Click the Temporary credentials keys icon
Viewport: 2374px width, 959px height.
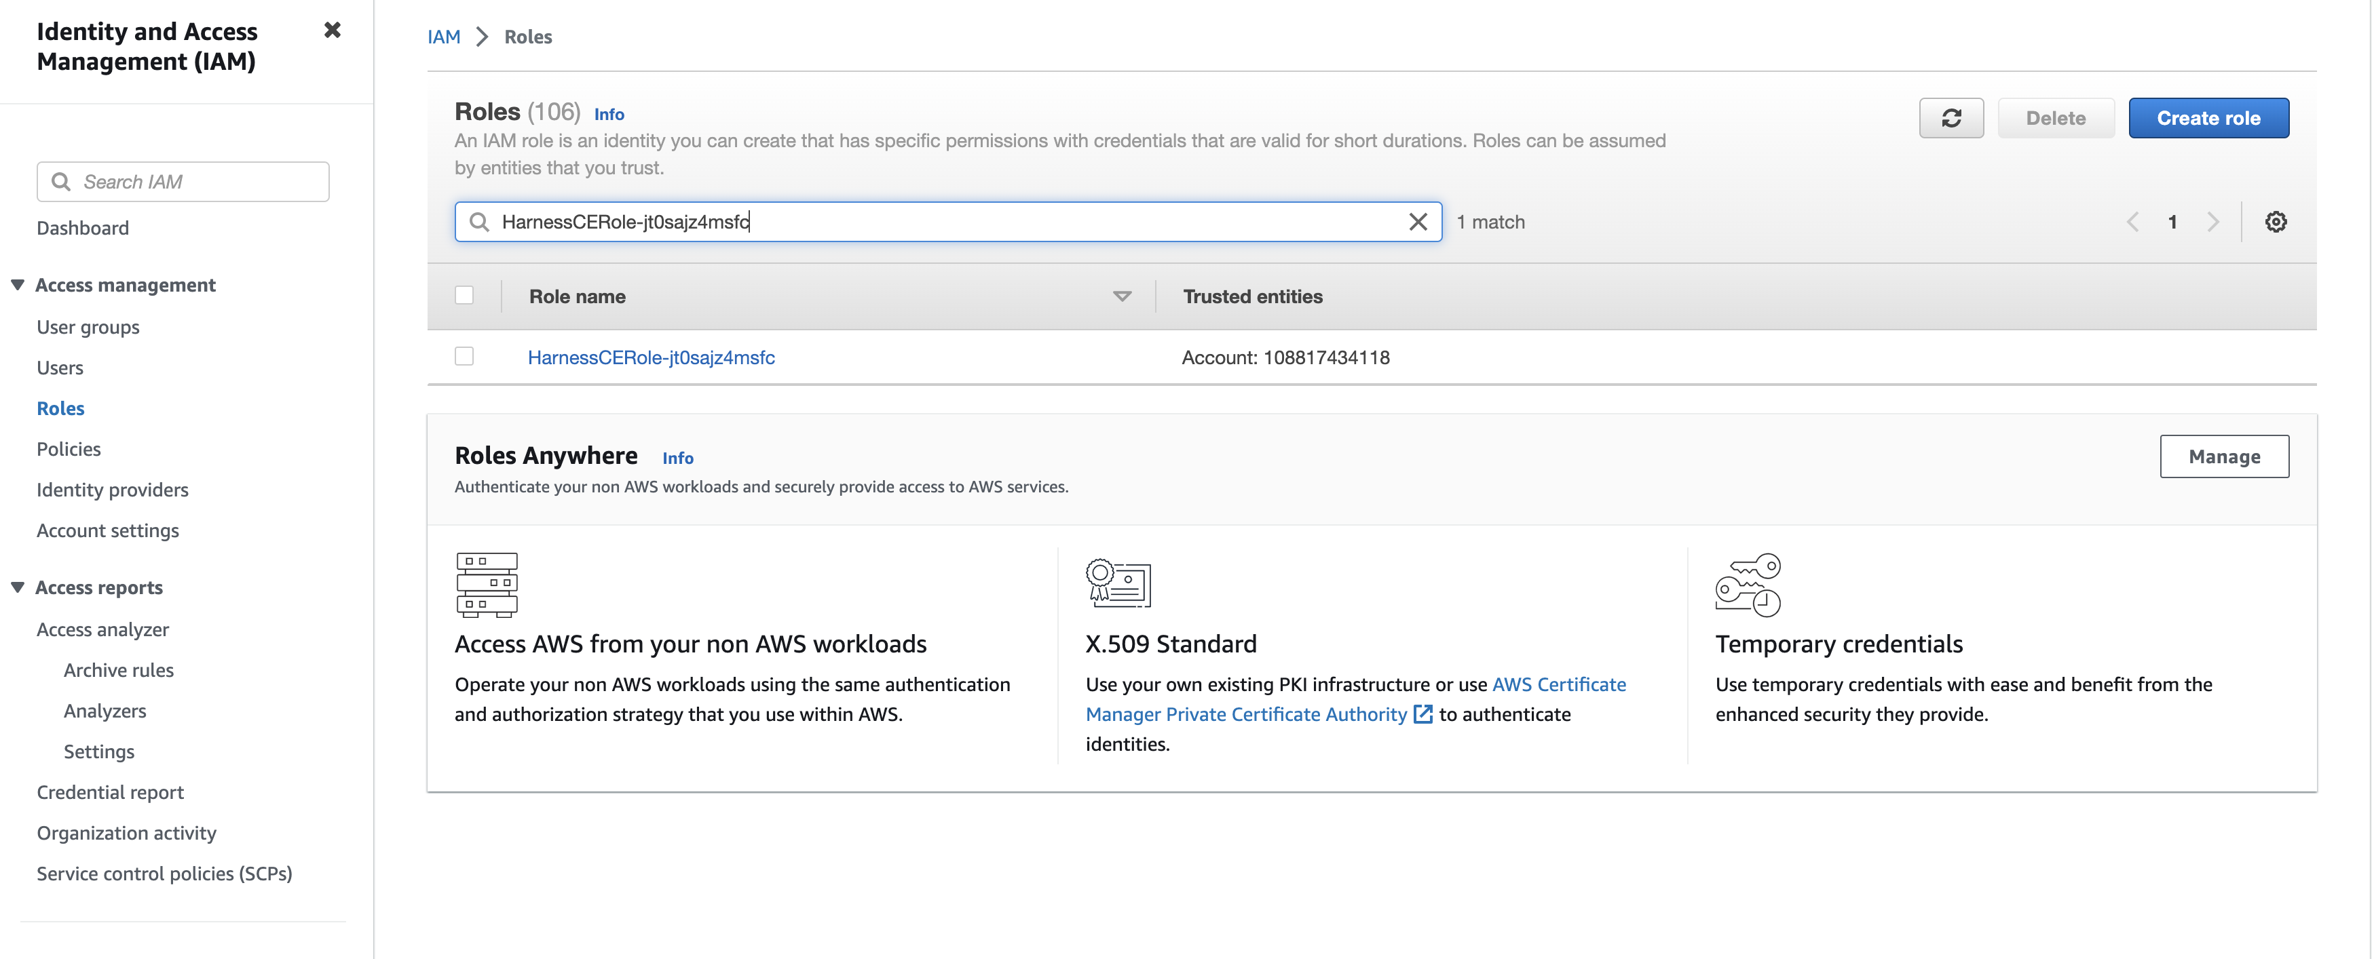[1748, 584]
